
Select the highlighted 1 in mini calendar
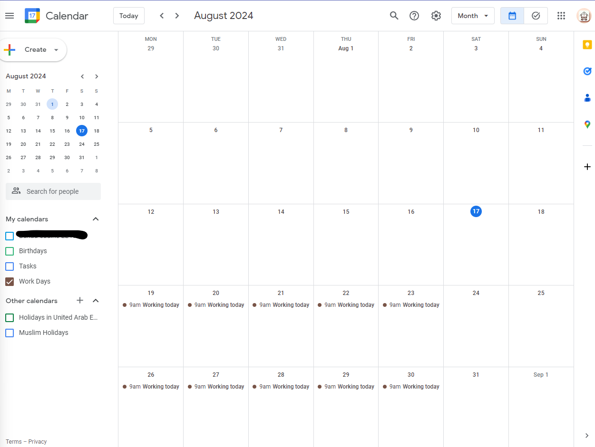coord(52,104)
